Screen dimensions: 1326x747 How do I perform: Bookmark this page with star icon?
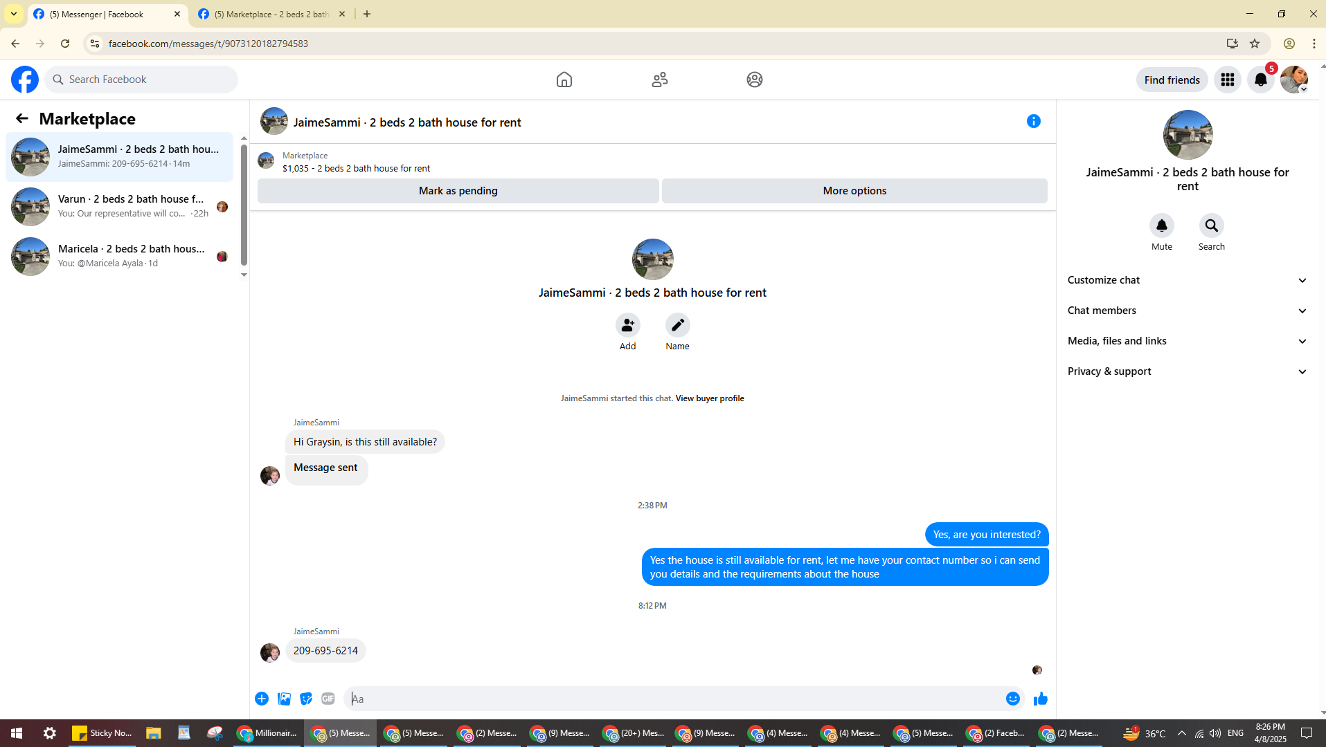[1254, 44]
